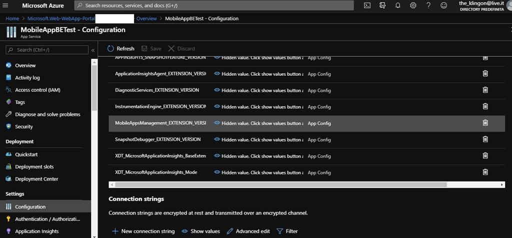Image resolution: width=512 pixels, height=238 pixels.
Task: Click horizontal scrollbar right arrow
Action: (502, 185)
